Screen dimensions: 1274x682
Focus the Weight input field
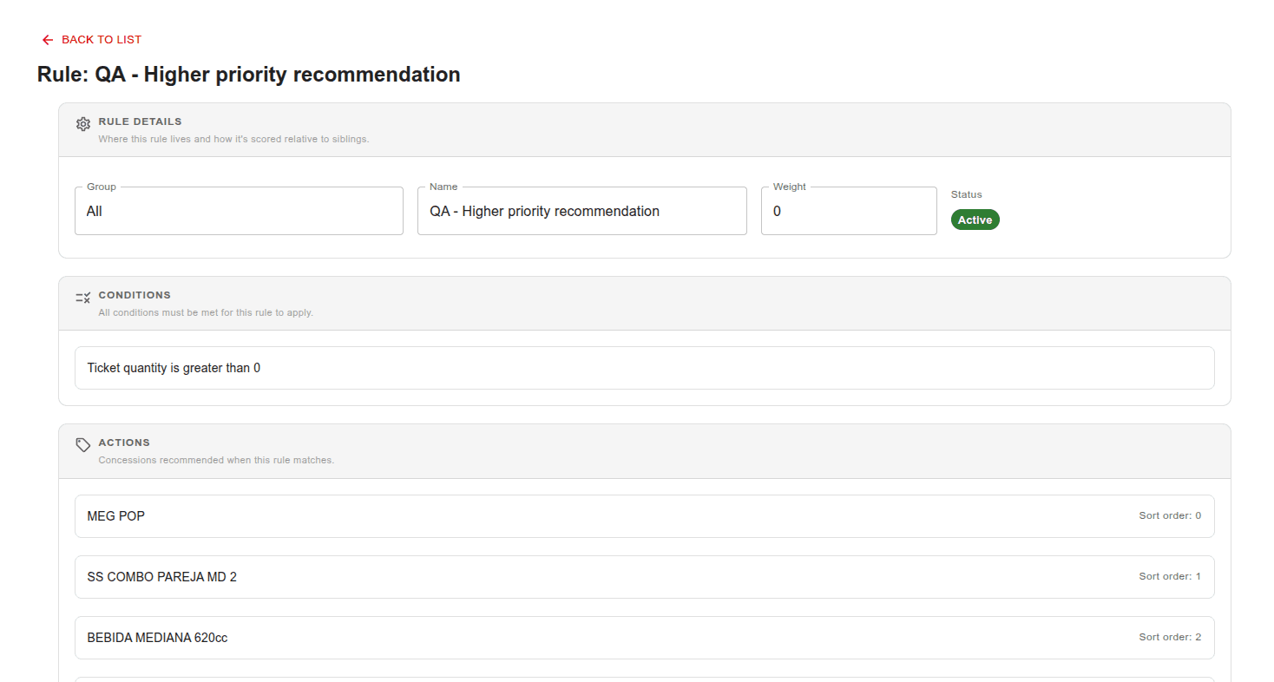(849, 211)
